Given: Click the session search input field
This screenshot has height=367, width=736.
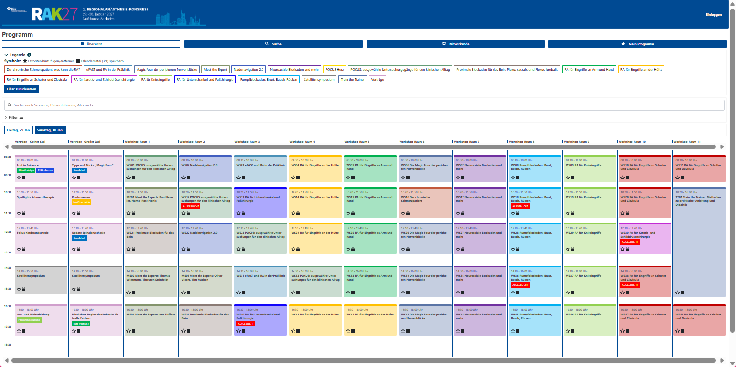Looking at the screenshot, I should (x=364, y=105).
